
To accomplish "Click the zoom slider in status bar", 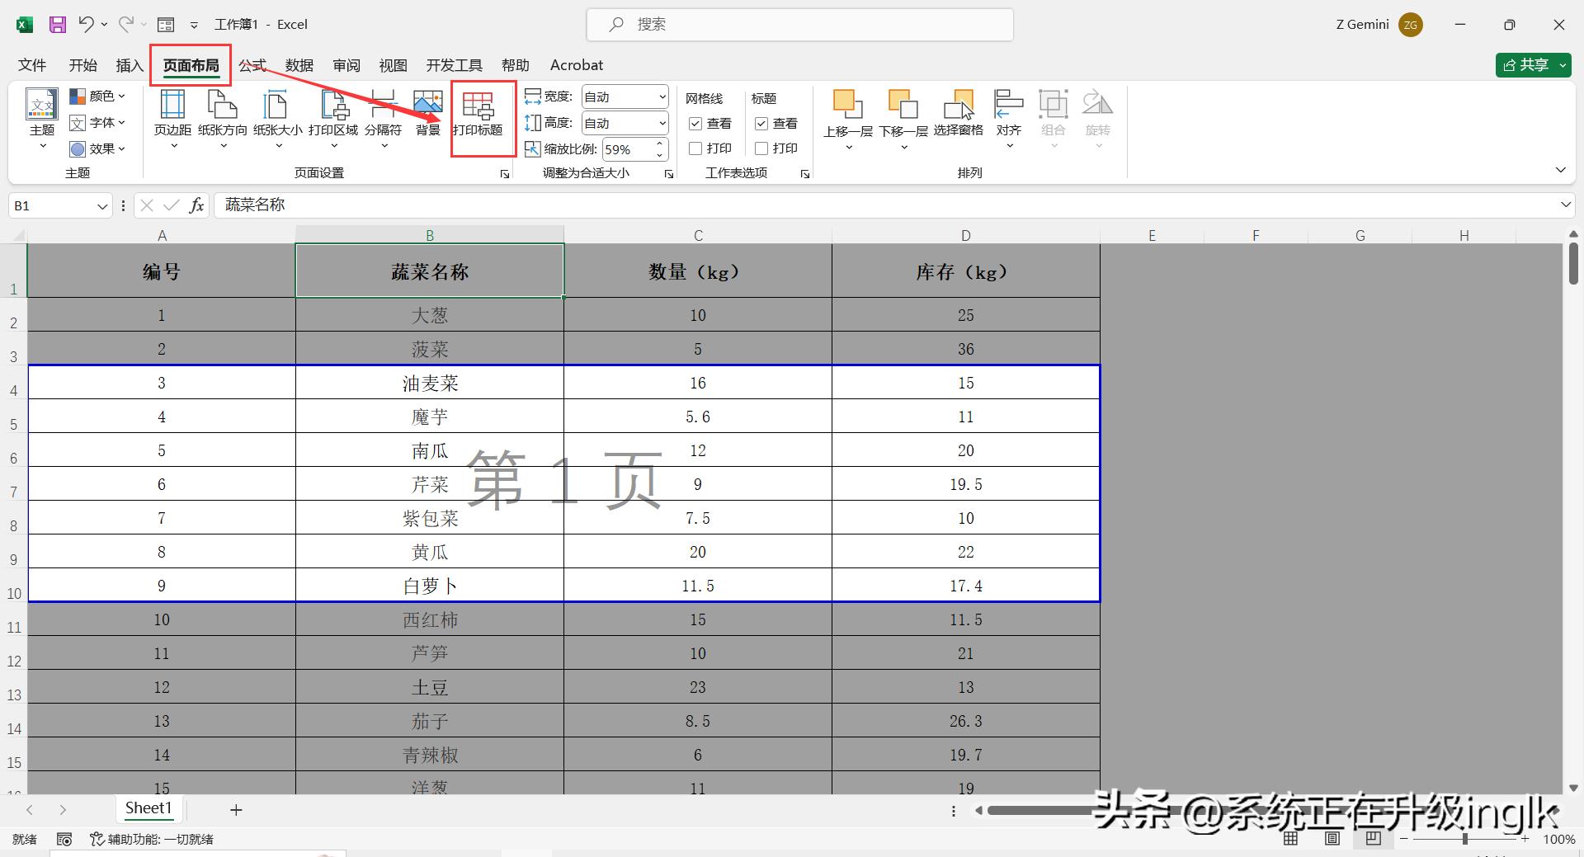I will pos(1464,839).
